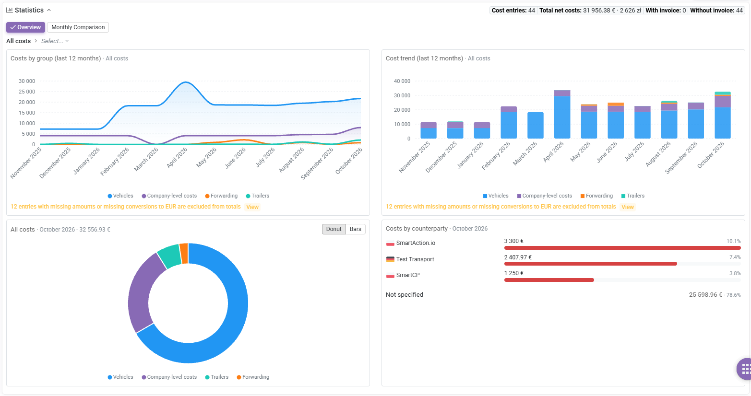Open View link under Cost trend chart
Viewport: 751px width, 396px height.
tap(628, 207)
